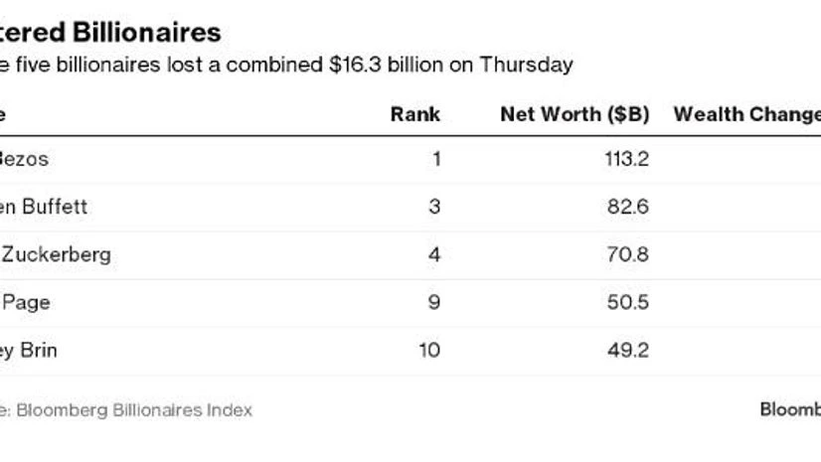Click the subtitle mentioning $16.3 billion
Image resolution: width=821 pixels, height=462 pixels.
click(286, 65)
